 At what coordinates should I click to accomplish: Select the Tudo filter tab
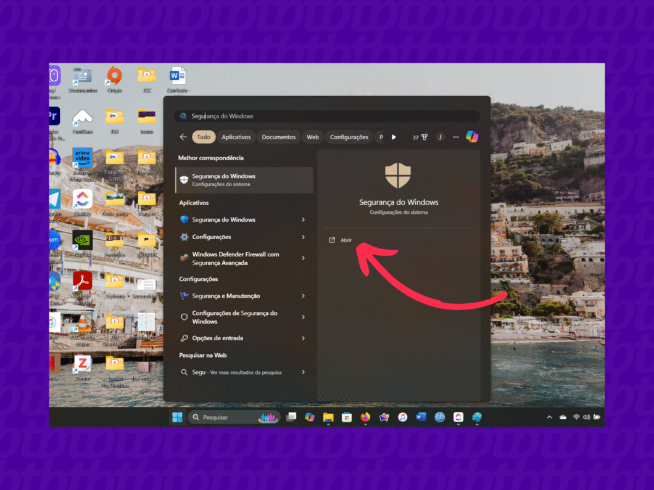click(204, 137)
